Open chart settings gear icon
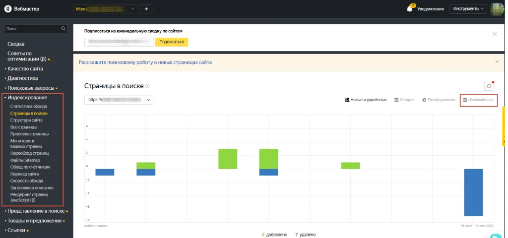Viewport: 508px width, 238px height. (489, 86)
